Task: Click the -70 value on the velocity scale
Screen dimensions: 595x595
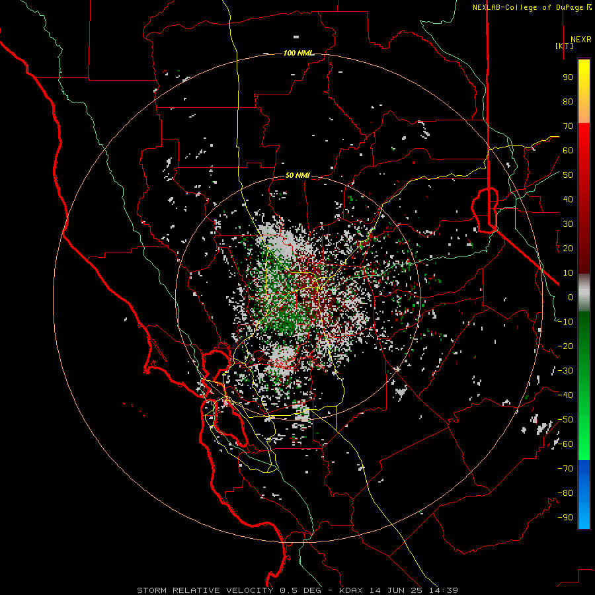Action: [565, 469]
